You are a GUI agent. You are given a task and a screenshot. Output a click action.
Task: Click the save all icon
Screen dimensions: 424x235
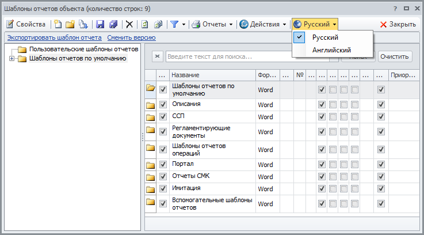(113, 24)
